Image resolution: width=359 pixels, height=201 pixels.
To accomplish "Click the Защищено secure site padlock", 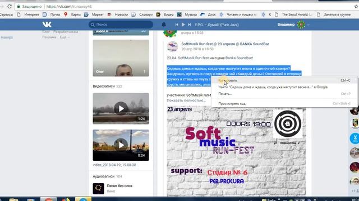I will tap(19, 6).
